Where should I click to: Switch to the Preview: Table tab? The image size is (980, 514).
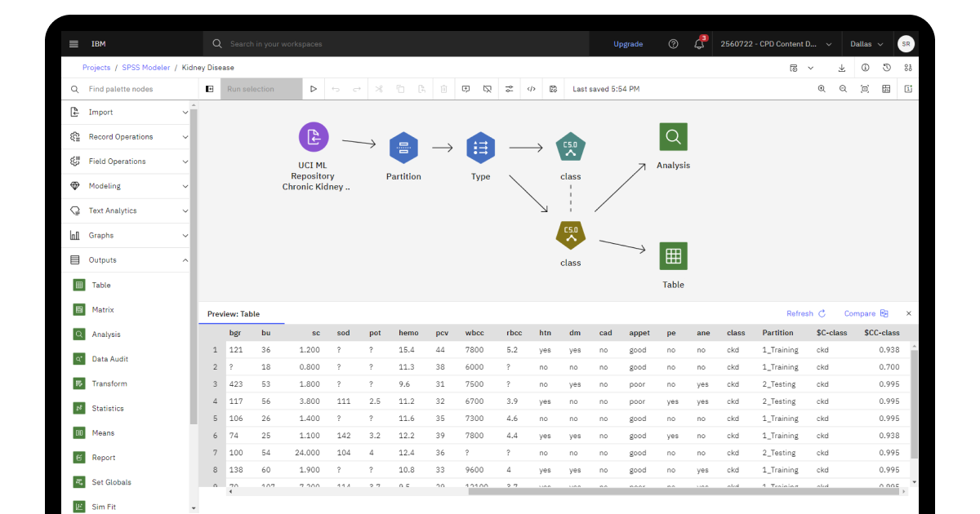click(234, 313)
